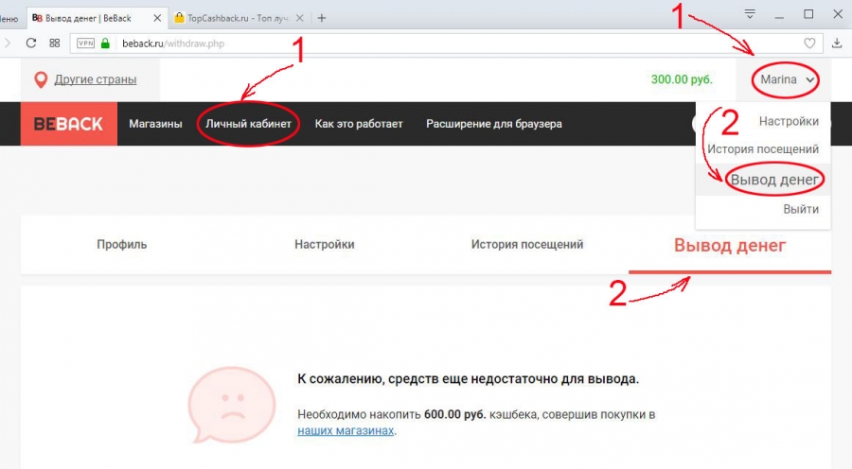Choose История посещений in the Marina dropdown
The width and height of the screenshot is (852, 469).
tap(763, 148)
